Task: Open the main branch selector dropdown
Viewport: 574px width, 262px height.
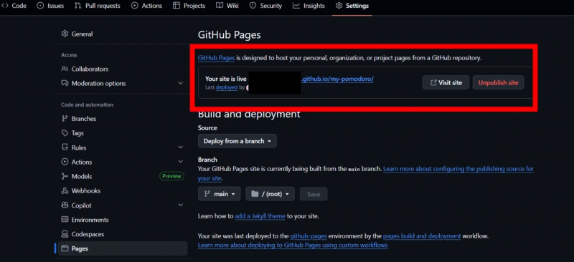Action: (220, 194)
